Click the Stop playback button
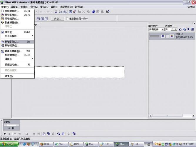 9,134
